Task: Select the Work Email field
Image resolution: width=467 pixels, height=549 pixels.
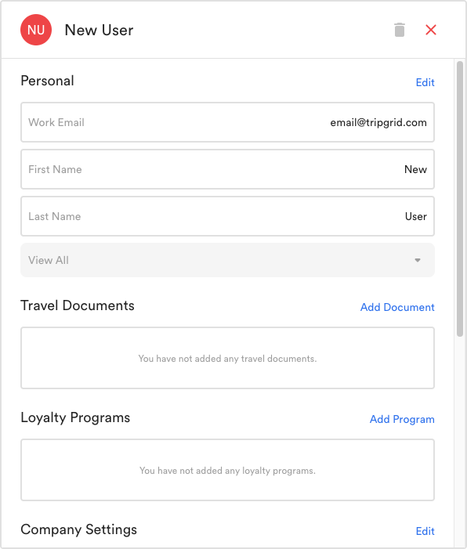Action: (228, 122)
